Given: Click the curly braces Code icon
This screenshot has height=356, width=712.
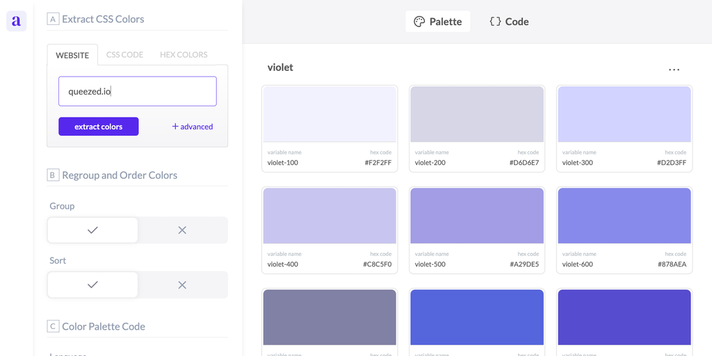Looking at the screenshot, I should point(495,22).
